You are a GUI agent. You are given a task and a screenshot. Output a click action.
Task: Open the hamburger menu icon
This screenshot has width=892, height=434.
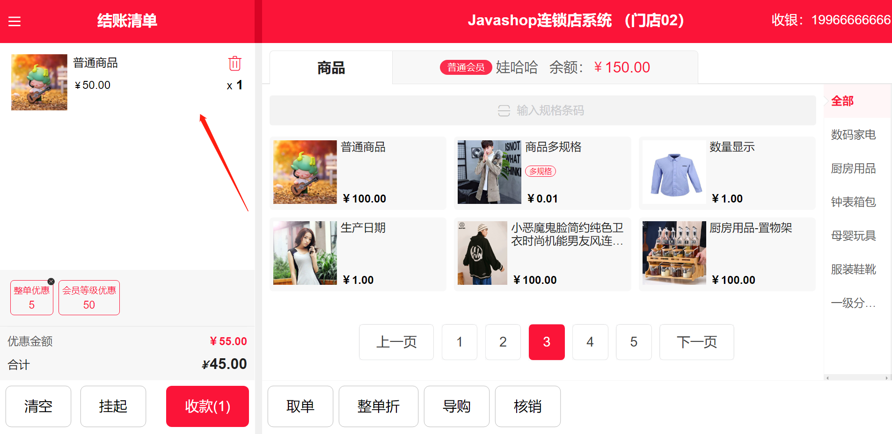click(x=15, y=22)
